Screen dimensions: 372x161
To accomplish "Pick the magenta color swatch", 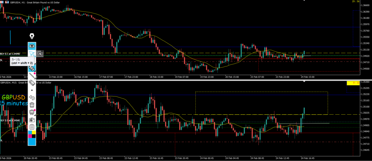I will coord(30,136).
